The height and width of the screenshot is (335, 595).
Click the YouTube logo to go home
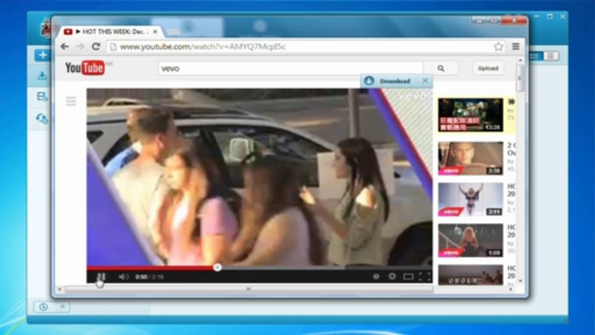click(x=86, y=68)
